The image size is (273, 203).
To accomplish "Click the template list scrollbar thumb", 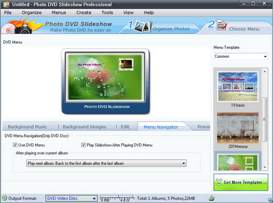I will point(265,119).
